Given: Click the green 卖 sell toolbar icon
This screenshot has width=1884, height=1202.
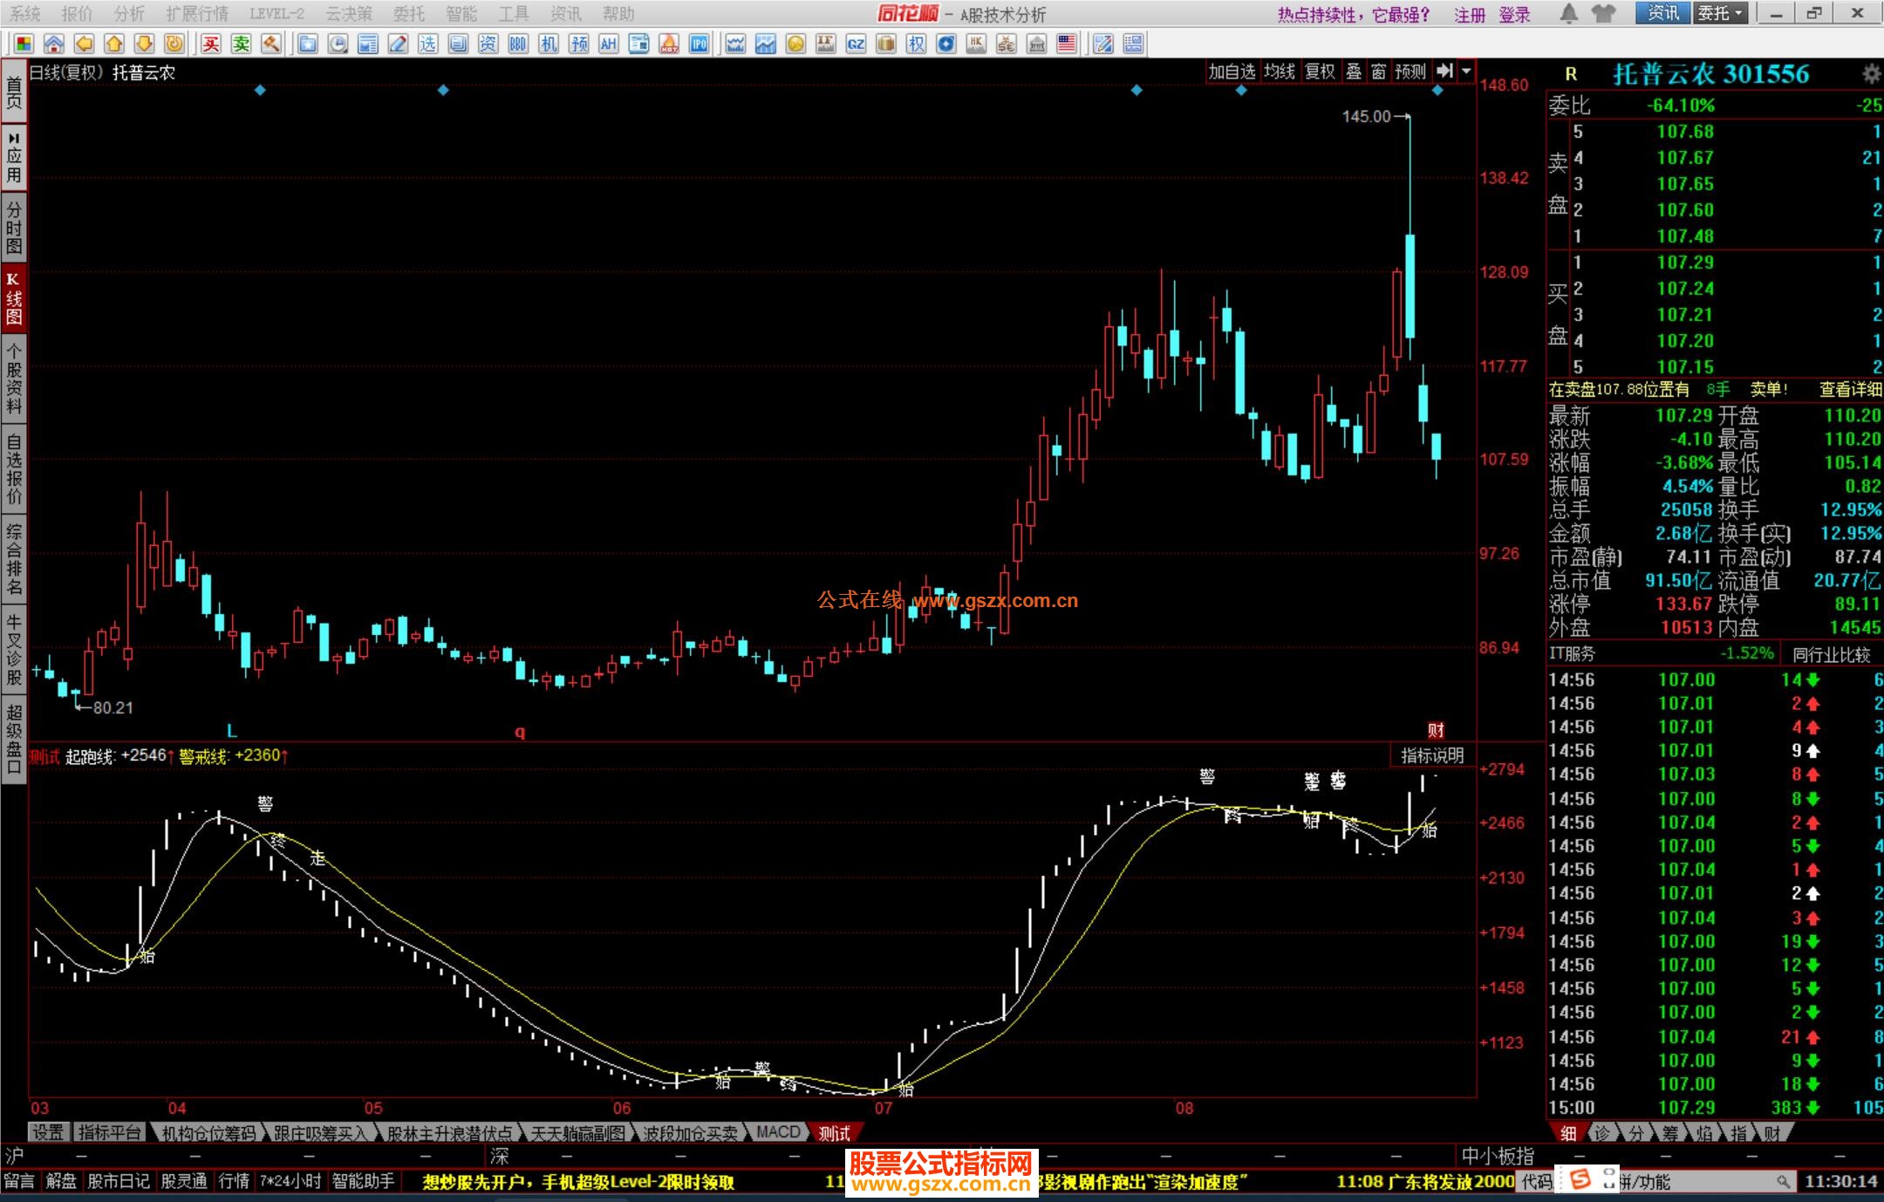Looking at the screenshot, I should 242,44.
